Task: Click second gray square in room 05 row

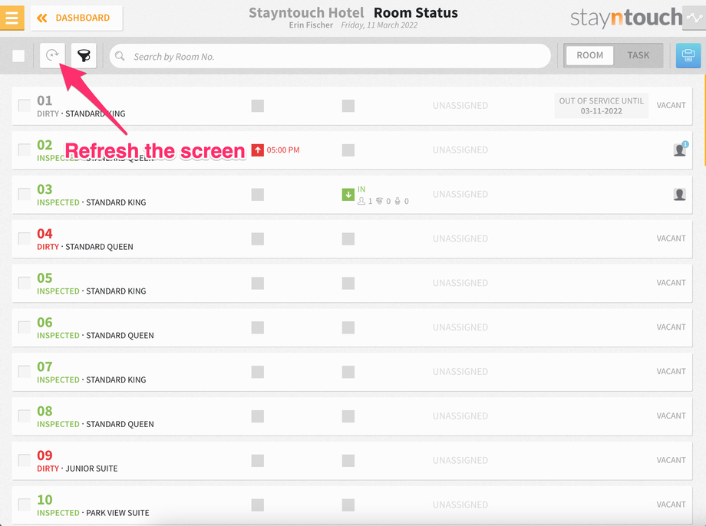Action: click(348, 283)
